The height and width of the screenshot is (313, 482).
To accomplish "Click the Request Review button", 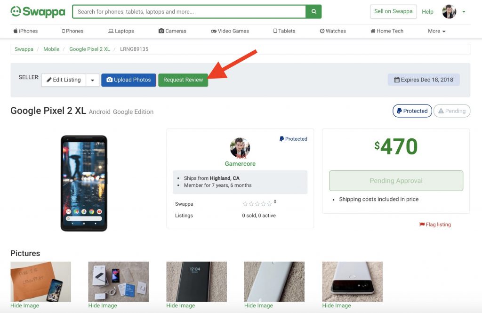I will [183, 80].
